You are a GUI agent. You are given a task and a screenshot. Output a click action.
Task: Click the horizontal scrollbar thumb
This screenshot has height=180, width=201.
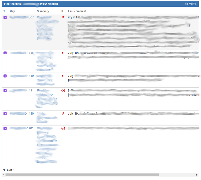(x=82, y=175)
